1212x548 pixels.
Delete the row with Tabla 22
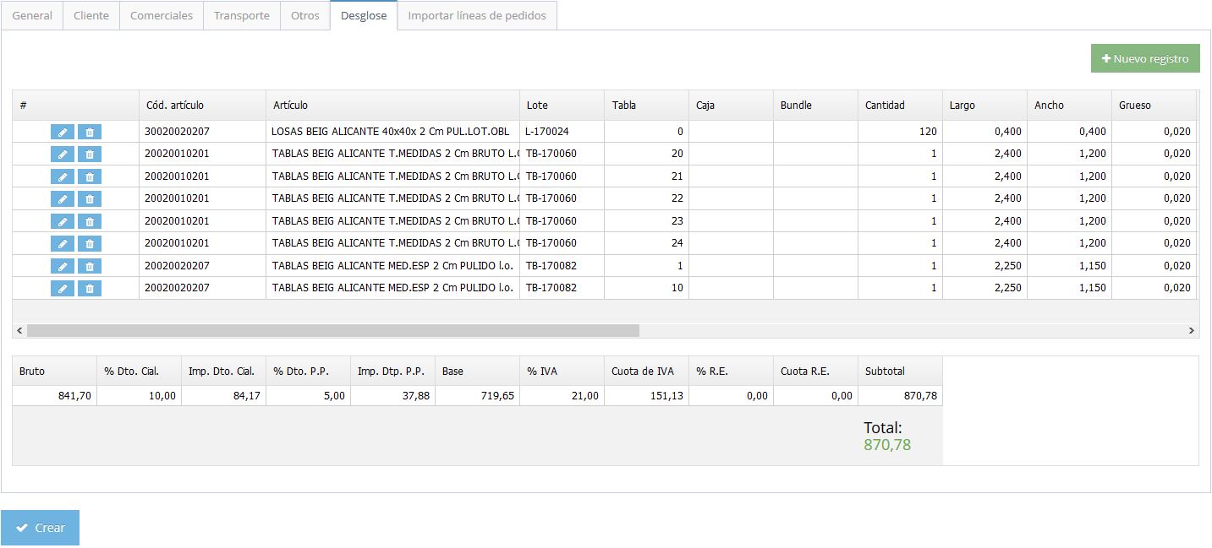pyautogui.click(x=90, y=198)
